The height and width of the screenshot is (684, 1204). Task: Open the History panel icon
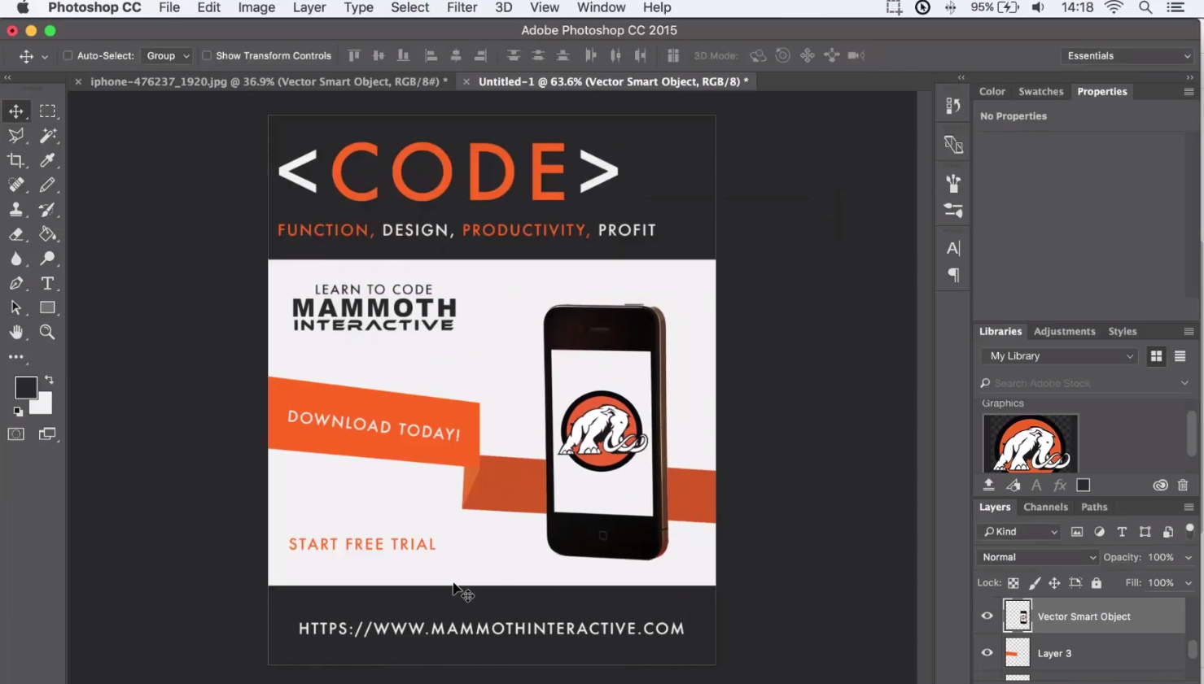[x=953, y=106]
